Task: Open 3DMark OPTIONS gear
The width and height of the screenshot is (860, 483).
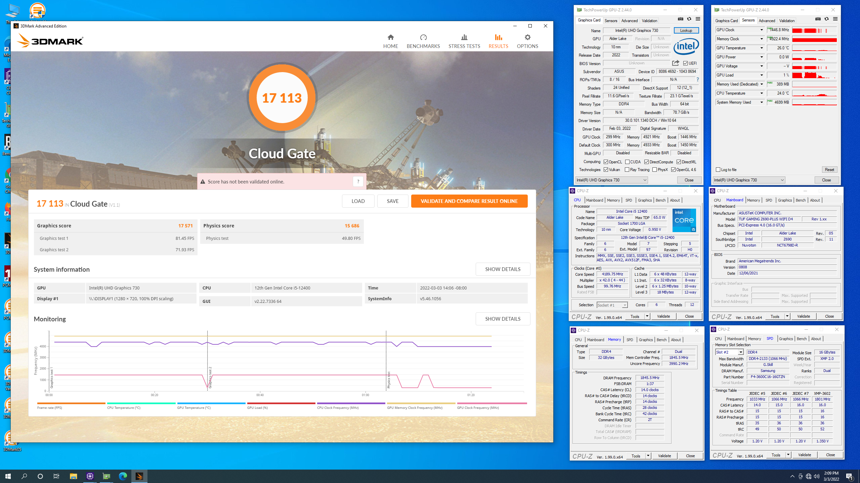Action: click(527, 41)
